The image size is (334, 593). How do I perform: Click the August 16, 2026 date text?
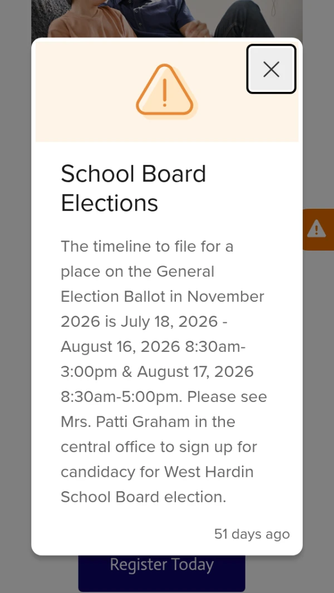120,347
